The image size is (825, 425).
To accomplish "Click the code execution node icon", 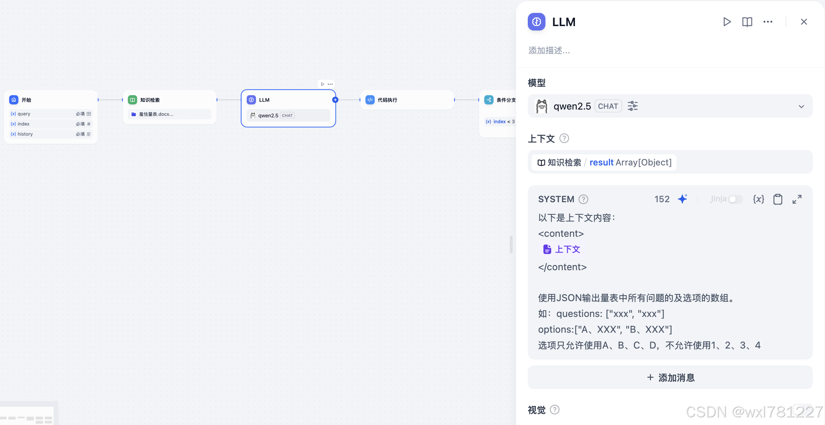I will [x=370, y=100].
